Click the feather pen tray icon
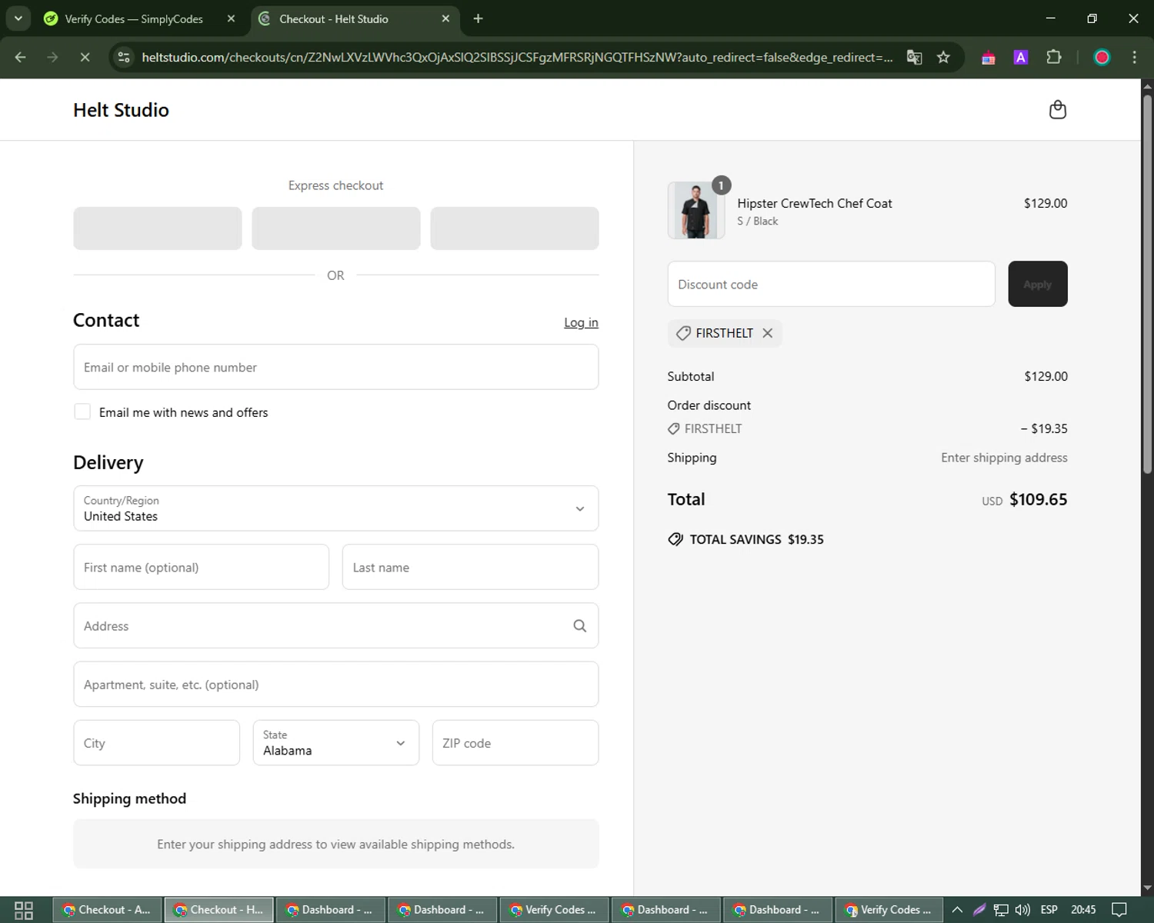Viewport: 1154px width, 923px height. (979, 910)
